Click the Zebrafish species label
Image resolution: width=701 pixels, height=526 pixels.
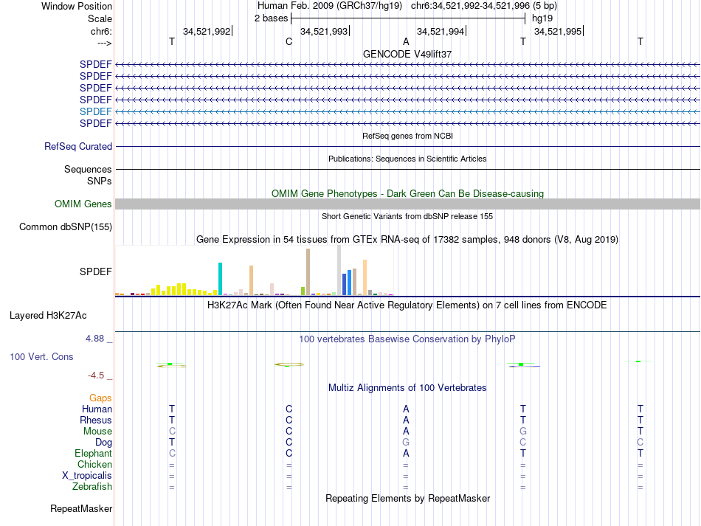point(92,486)
